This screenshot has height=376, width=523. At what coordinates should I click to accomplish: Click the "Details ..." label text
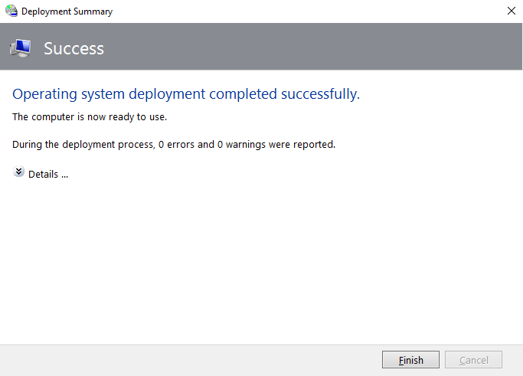click(48, 174)
